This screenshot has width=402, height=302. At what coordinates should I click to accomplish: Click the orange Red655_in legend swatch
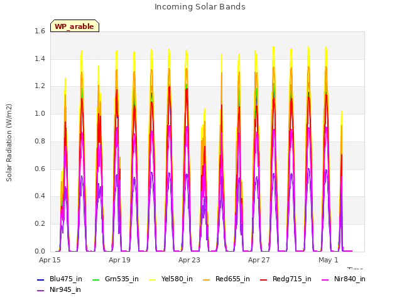pyautogui.click(x=207, y=279)
